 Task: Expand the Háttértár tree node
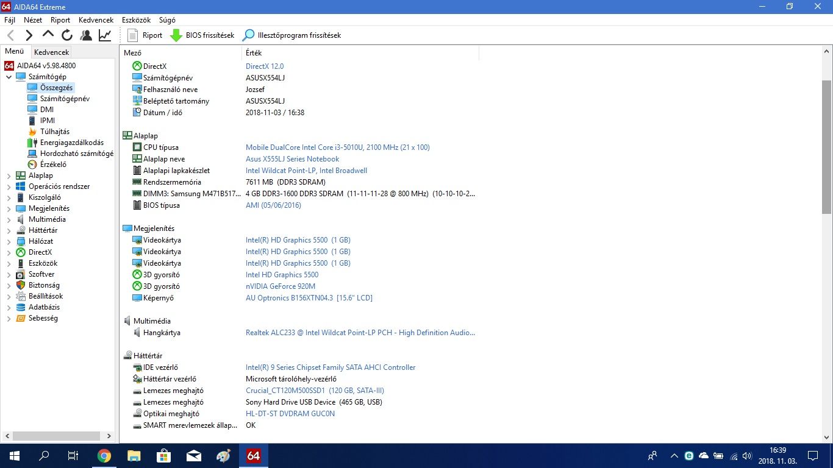point(9,230)
